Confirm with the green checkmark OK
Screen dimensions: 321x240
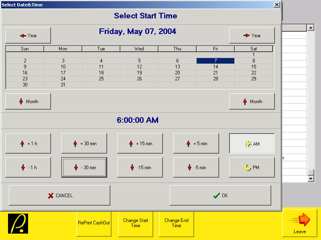[x=220, y=196]
